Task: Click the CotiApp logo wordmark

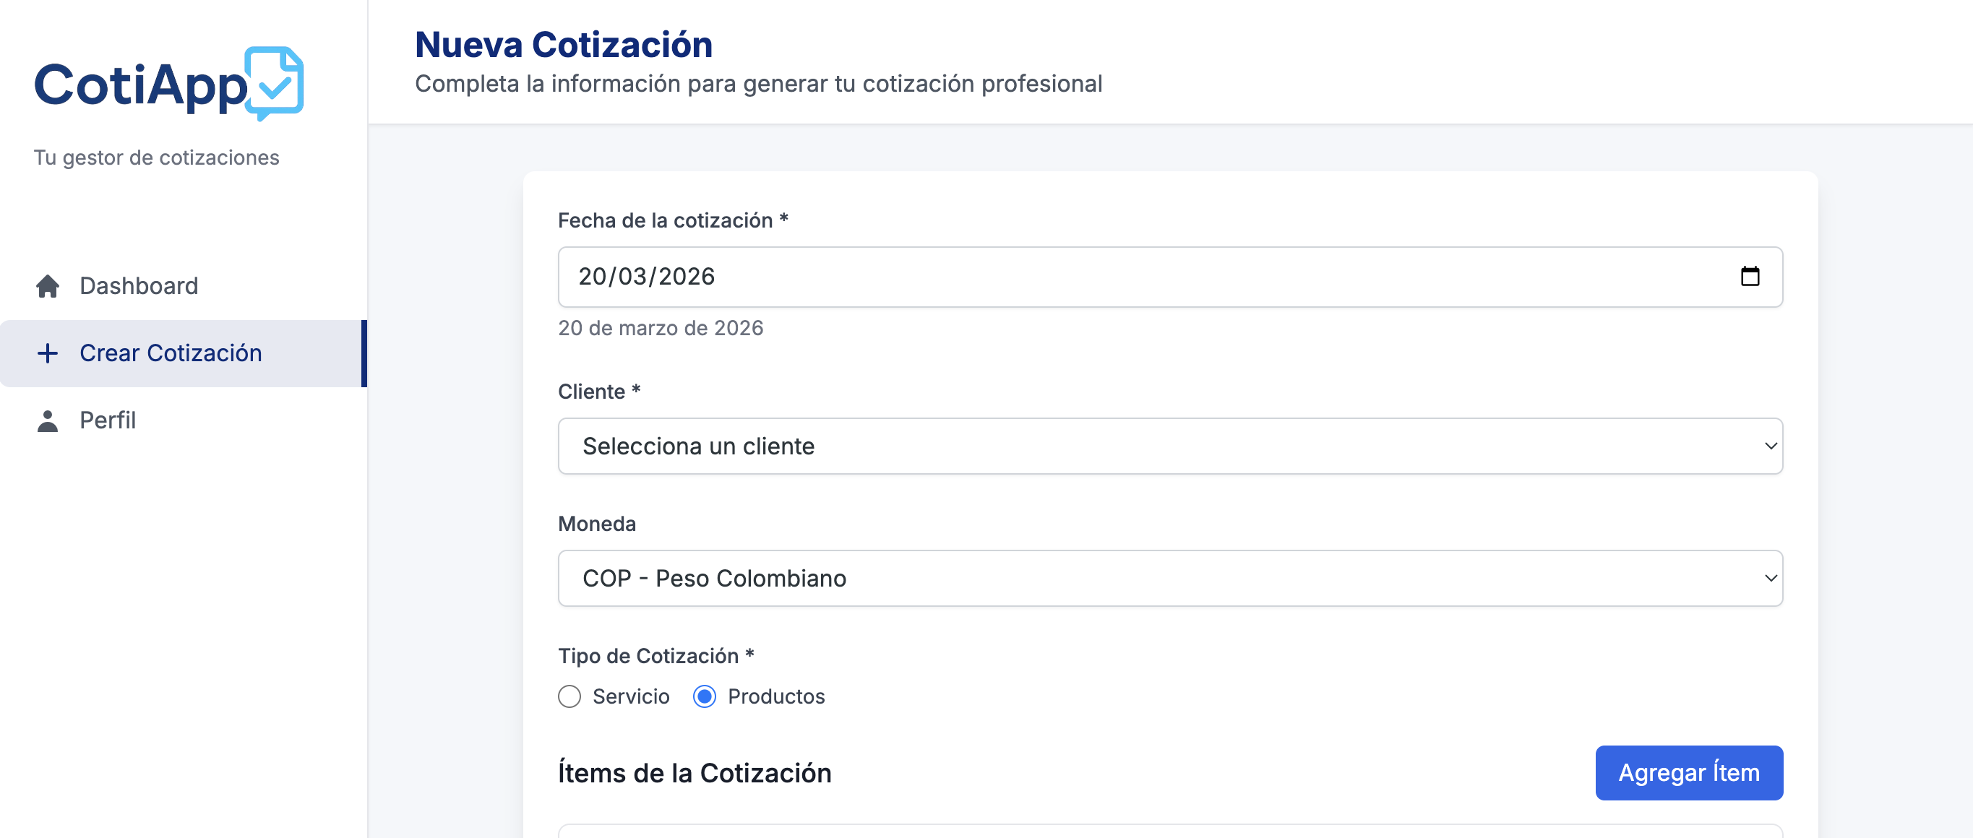Action: click(141, 85)
